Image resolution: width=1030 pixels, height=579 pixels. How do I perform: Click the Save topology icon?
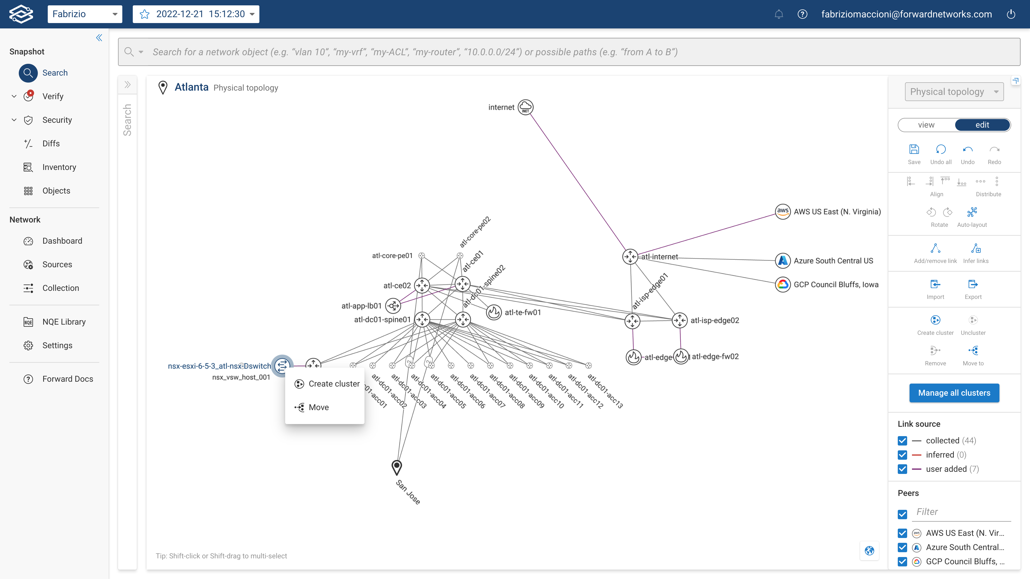[914, 150]
